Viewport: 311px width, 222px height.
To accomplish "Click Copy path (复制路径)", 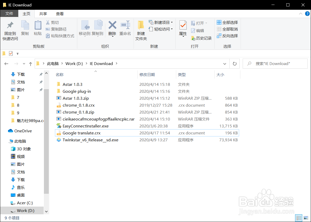I will 56,29.
